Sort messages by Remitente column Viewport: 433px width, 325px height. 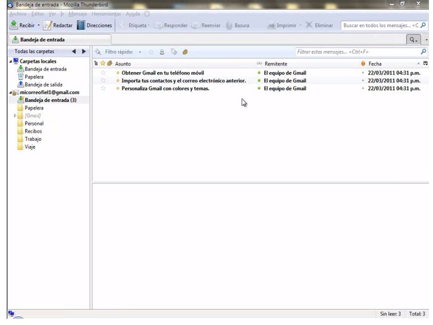311,64
